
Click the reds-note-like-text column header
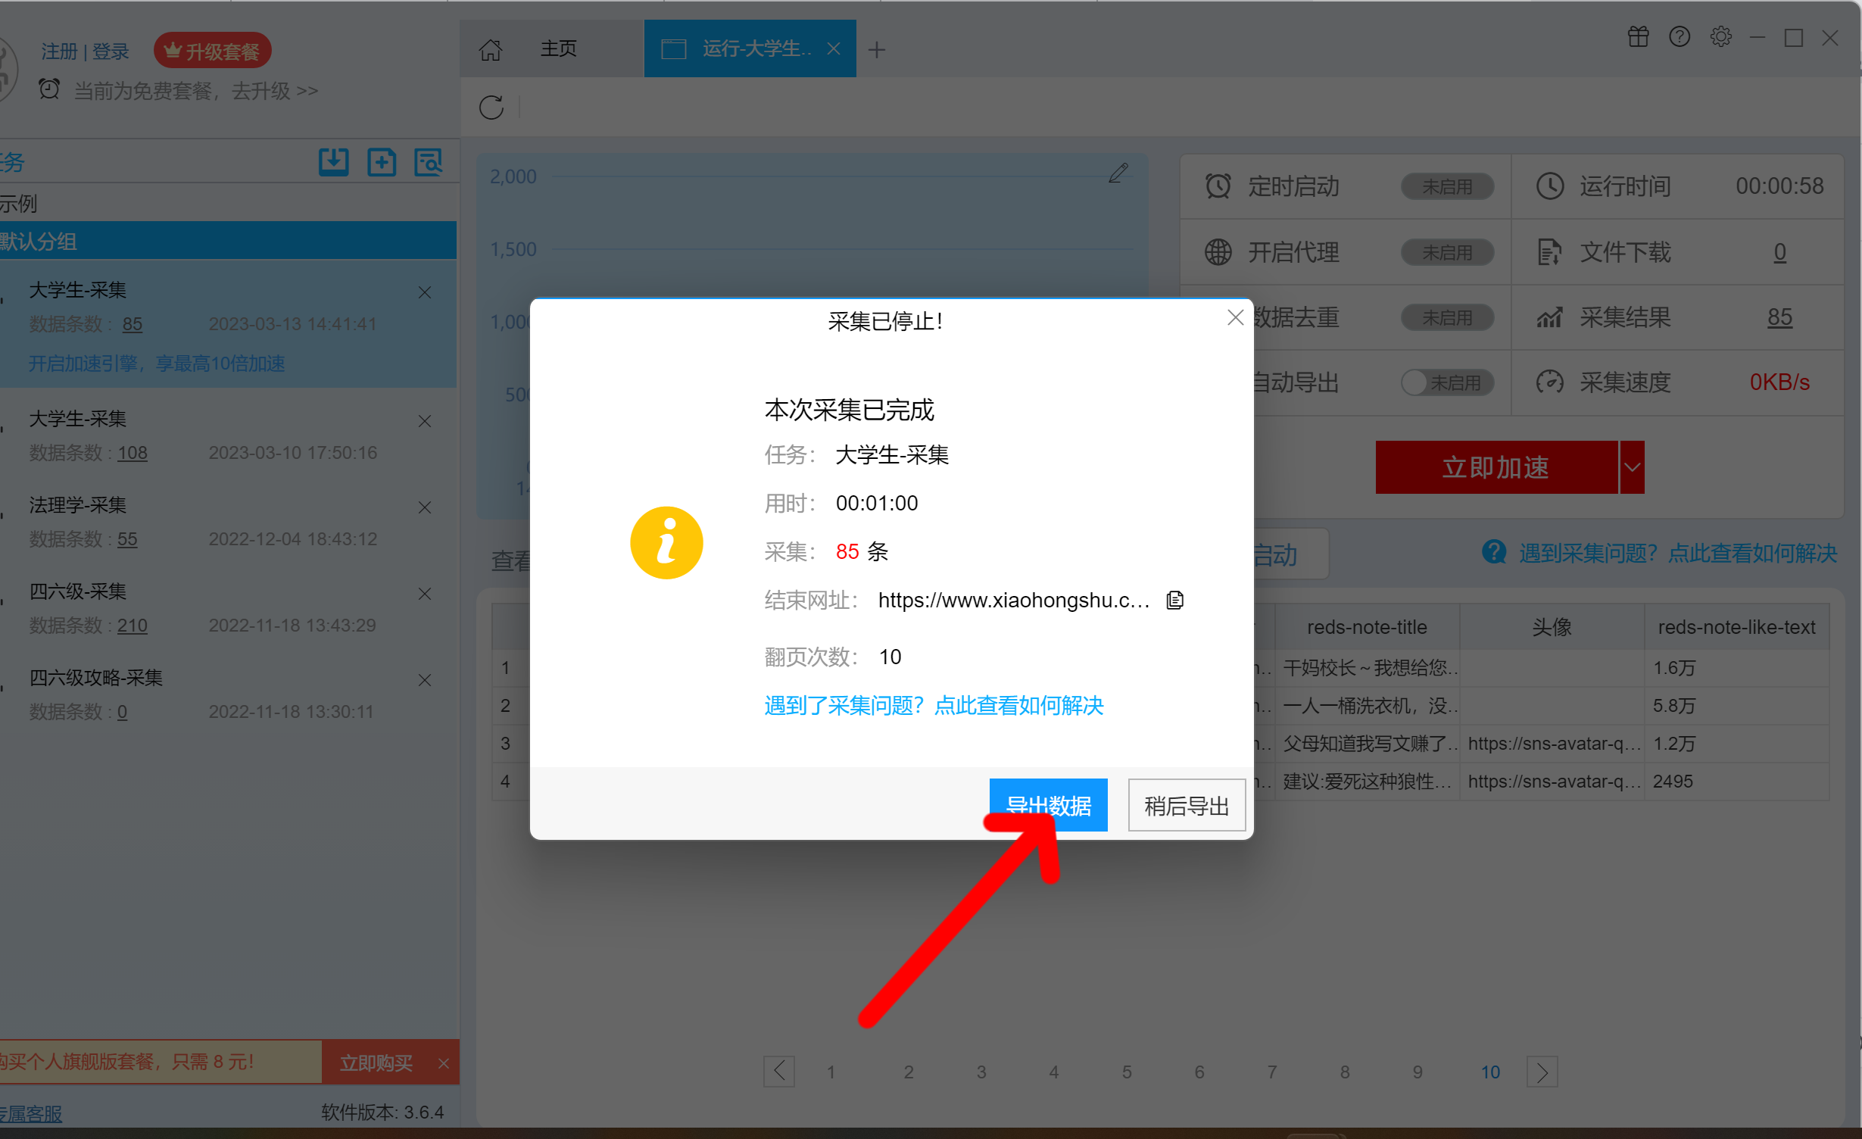1736,627
